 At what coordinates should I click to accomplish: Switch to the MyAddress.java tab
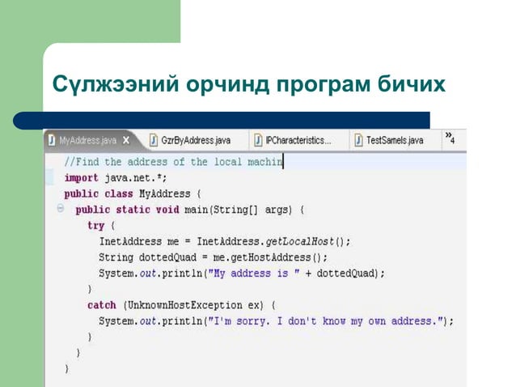87,141
